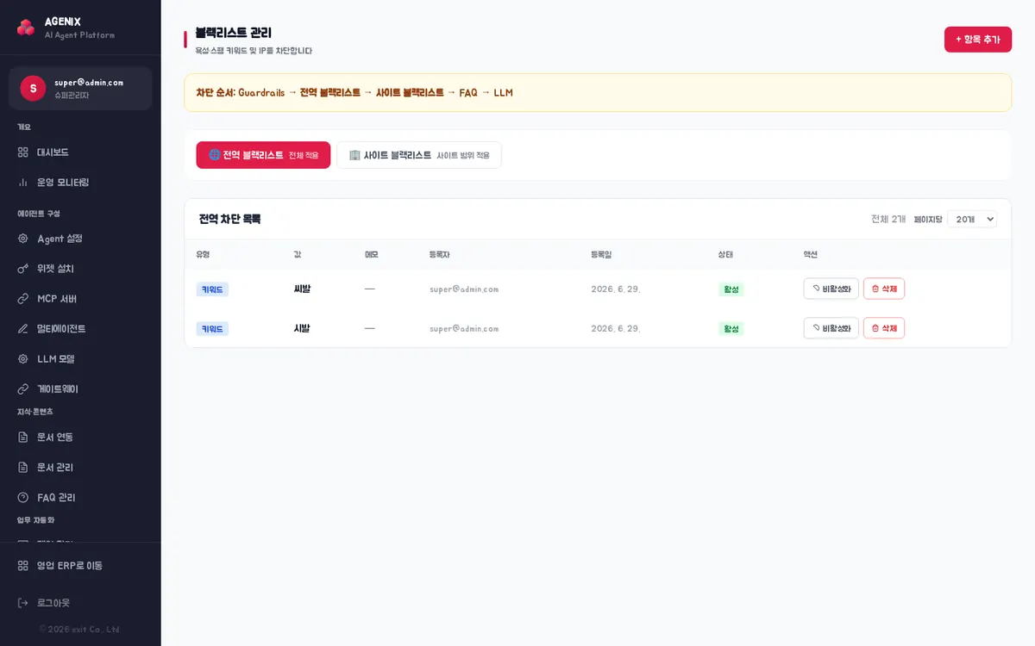Open the 페이지당 20개 dropdown
This screenshot has height=646, width=1035.
pyautogui.click(x=972, y=220)
